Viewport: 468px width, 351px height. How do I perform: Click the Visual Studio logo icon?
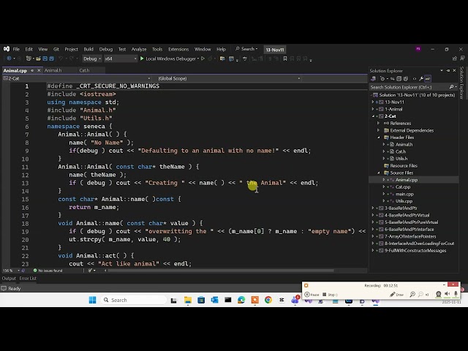7,49
